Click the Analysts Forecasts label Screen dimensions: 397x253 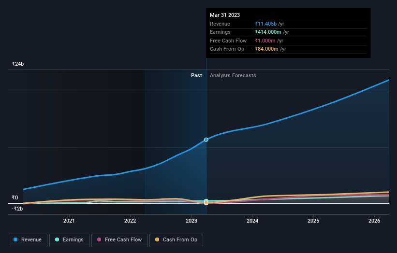pyautogui.click(x=233, y=76)
